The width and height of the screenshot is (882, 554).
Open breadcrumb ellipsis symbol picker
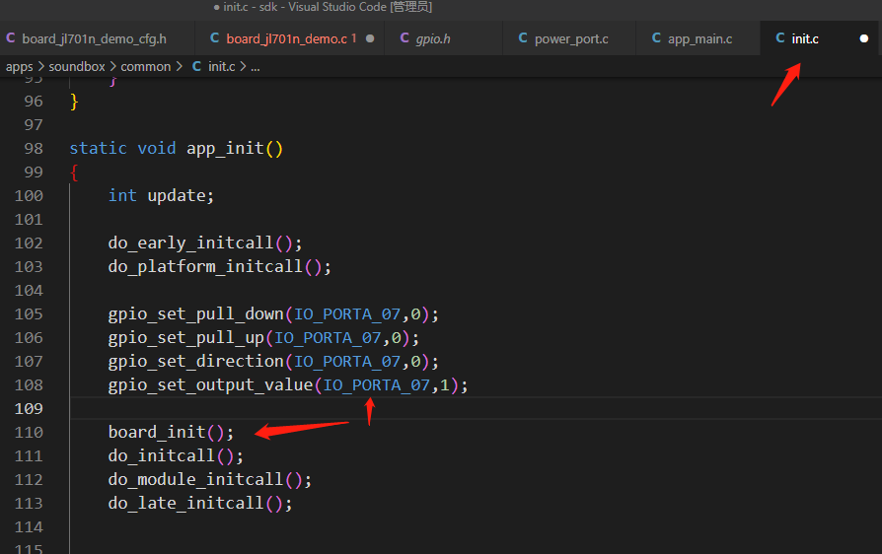coord(256,67)
